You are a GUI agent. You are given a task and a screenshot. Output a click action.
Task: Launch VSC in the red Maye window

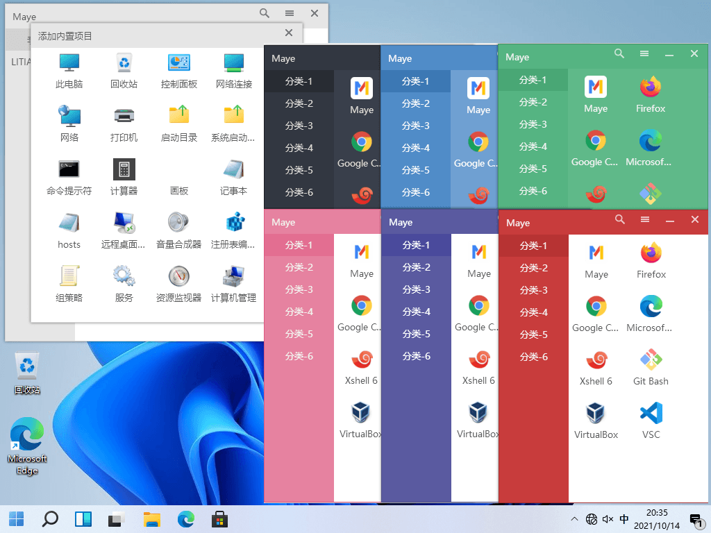651,421
